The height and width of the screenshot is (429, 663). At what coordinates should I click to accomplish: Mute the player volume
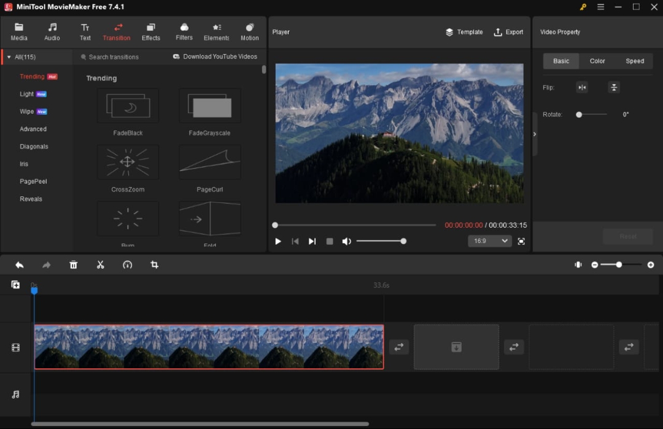[x=346, y=241]
